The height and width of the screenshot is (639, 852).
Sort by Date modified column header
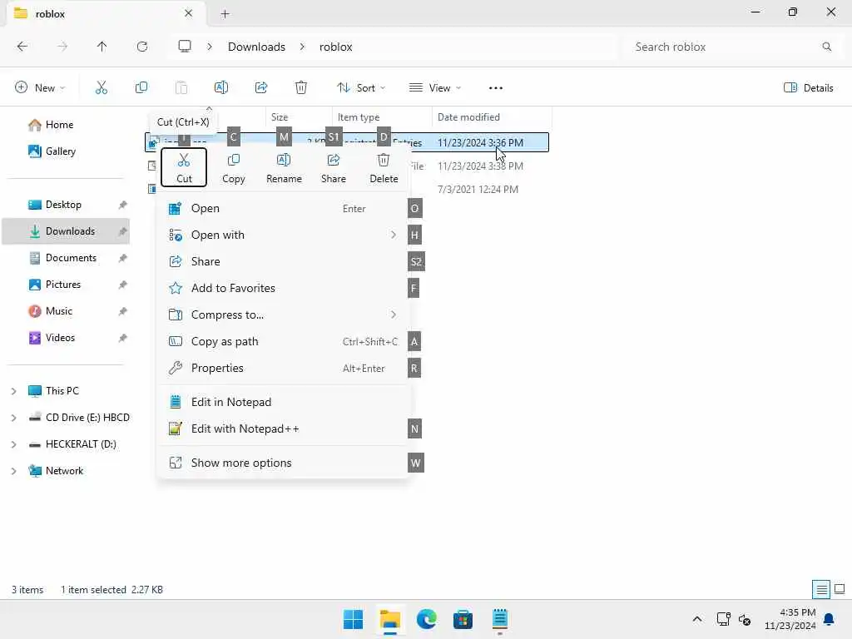492,116
